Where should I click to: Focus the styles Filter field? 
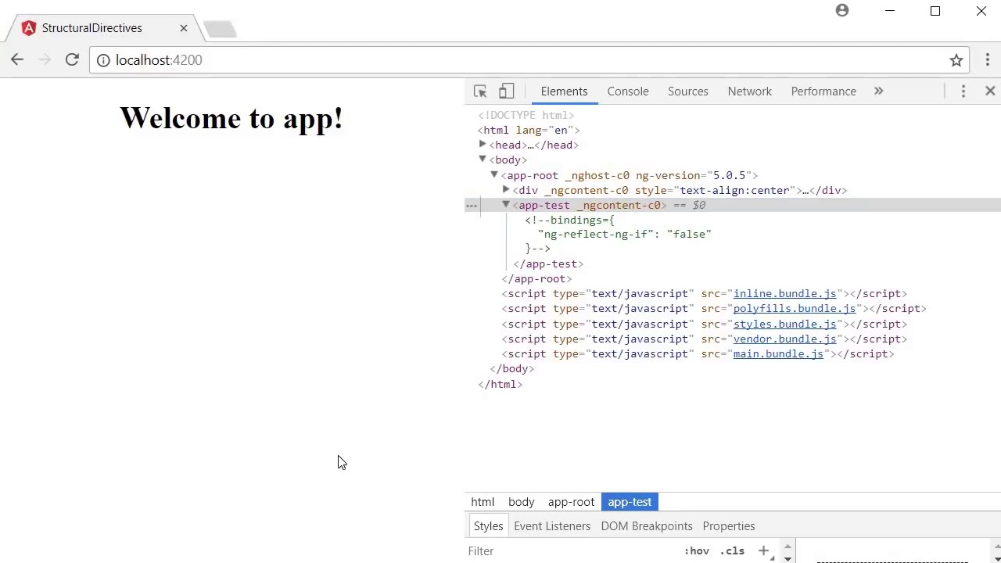click(571, 551)
